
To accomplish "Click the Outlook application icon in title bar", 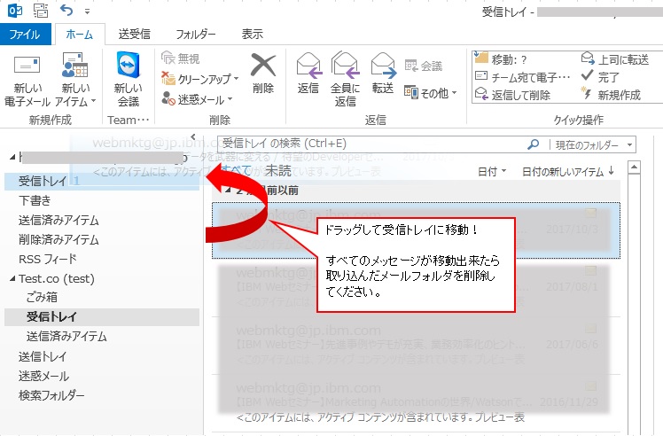I will (x=15, y=11).
